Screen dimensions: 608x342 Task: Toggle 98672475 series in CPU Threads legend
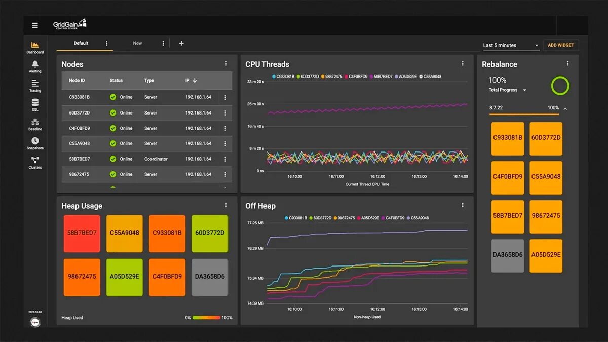(x=331, y=77)
